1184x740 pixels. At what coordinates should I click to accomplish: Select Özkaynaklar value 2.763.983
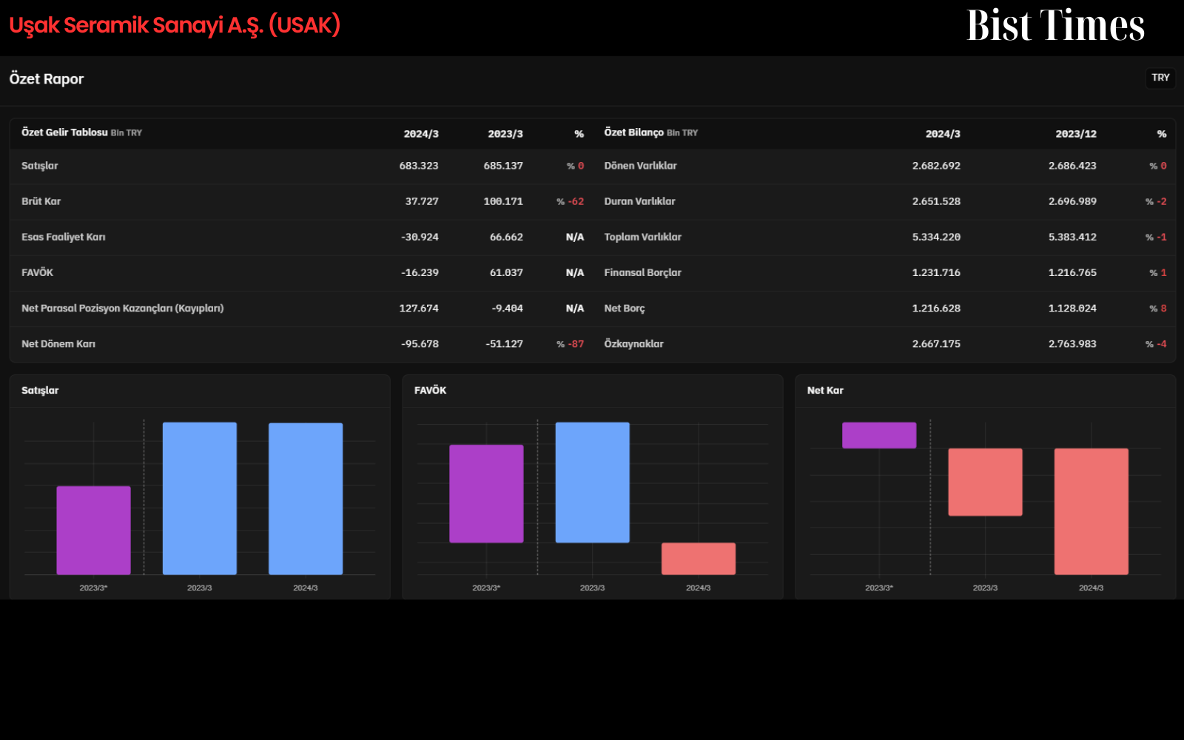coord(1072,344)
